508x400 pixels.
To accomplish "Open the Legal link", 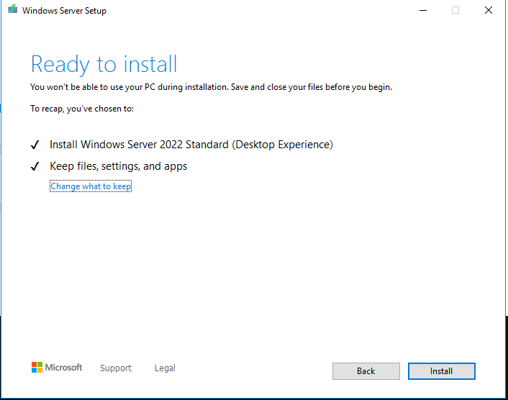I will click(x=165, y=368).
